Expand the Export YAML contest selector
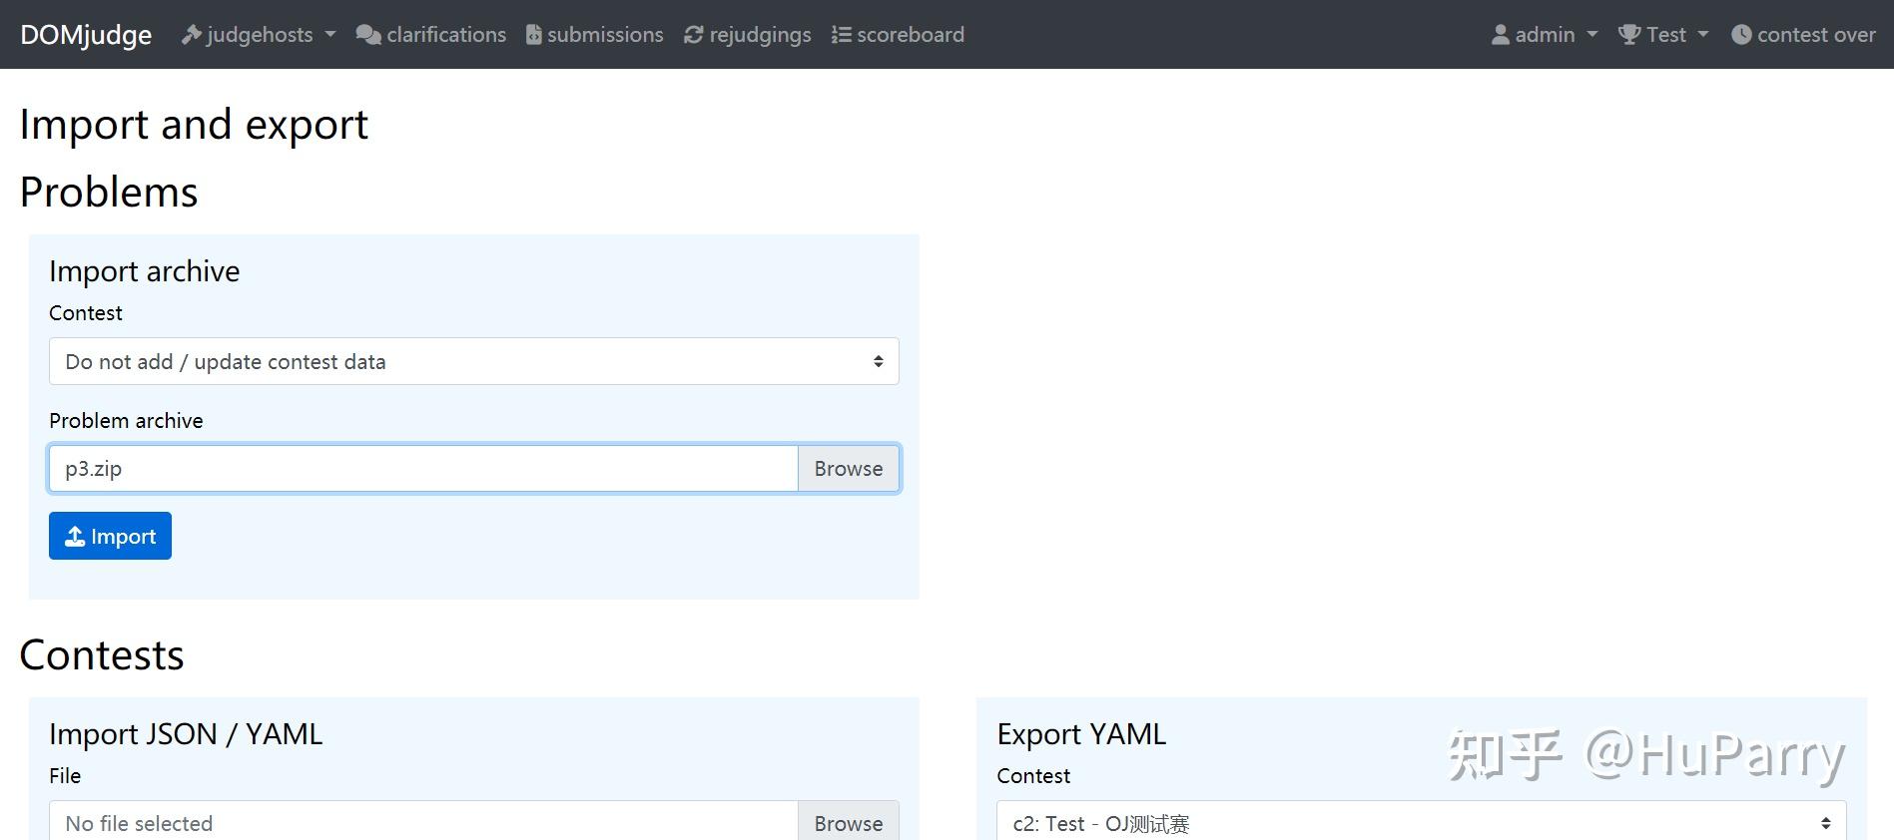Viewport: 1894px width, 840px height. (x=1421, y=823)
